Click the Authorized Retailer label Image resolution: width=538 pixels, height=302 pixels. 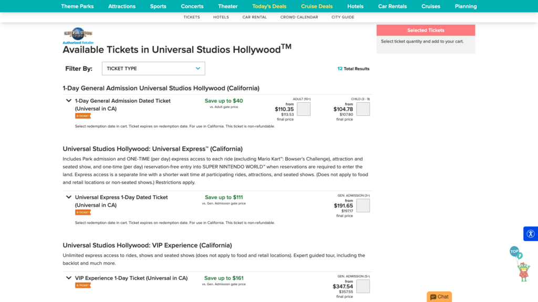click(x=78, y=43)
